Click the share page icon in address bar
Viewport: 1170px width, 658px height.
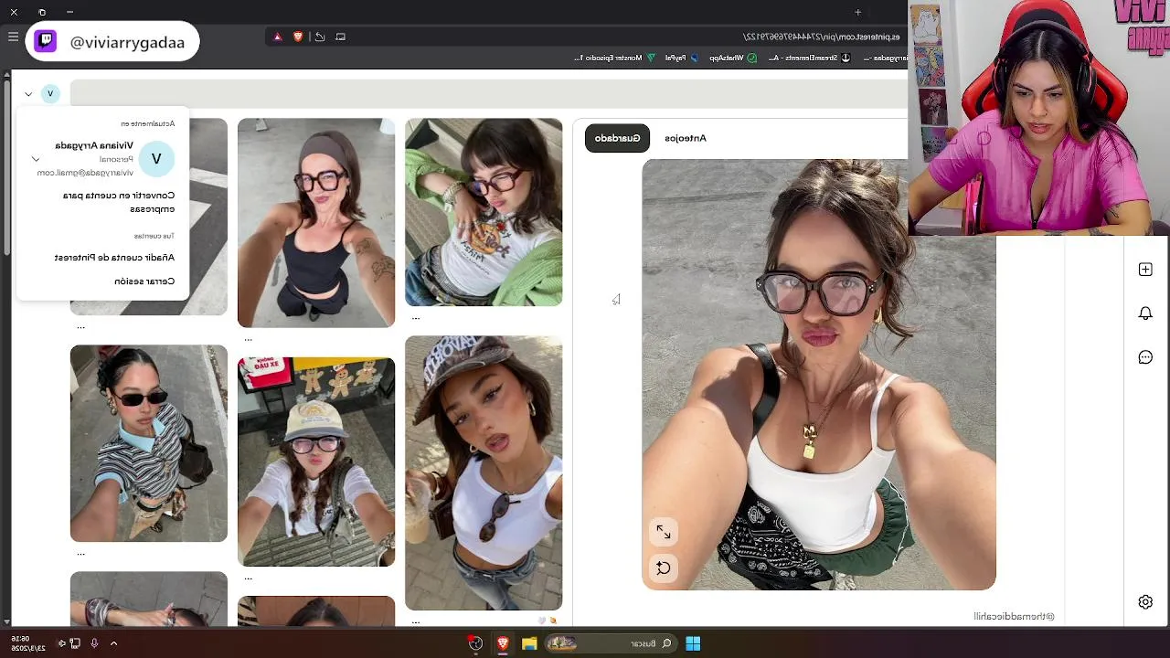(319, 37)
